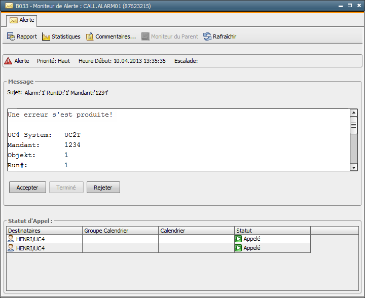Click the first HENRI/UC4 user icon
365x298 pixels.
11,239
